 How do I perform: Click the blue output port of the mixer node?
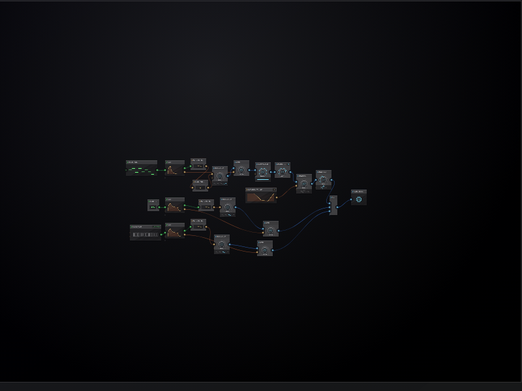337,207
